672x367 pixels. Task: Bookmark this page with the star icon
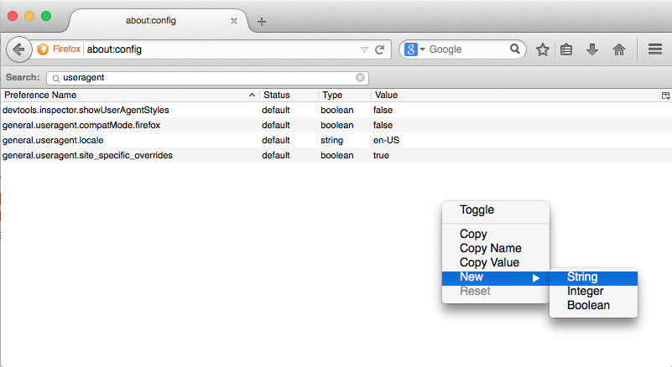[x=543, y=49]
